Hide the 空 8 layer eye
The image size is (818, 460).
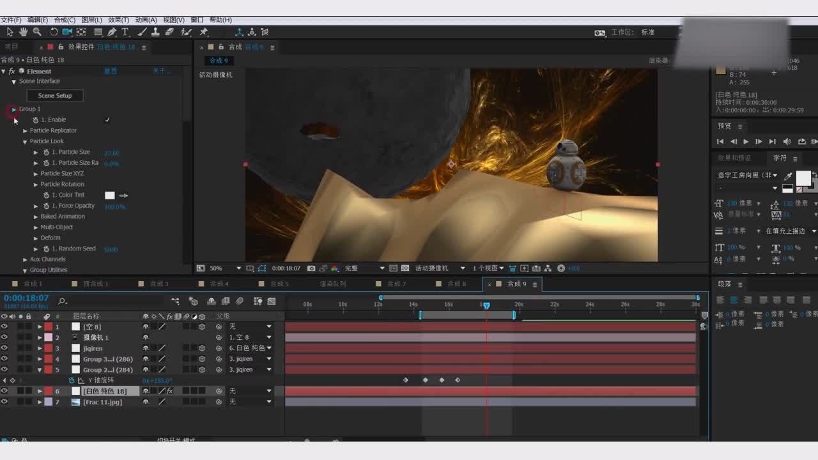tap(4, 326)
